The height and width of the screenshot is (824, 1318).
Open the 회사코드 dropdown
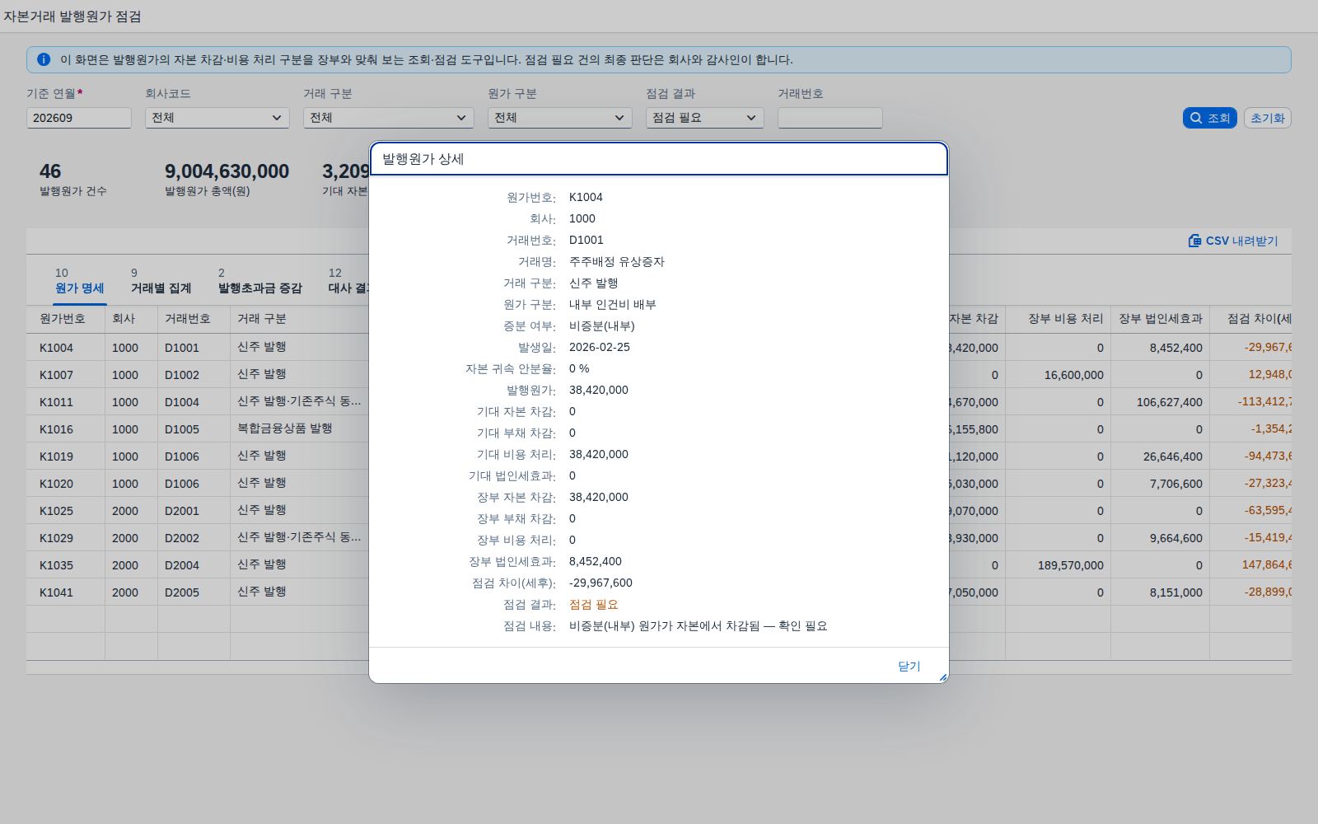[217, 118]
